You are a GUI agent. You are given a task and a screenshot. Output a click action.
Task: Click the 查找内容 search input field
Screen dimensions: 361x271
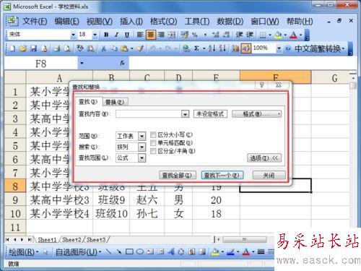pos(149,114)
